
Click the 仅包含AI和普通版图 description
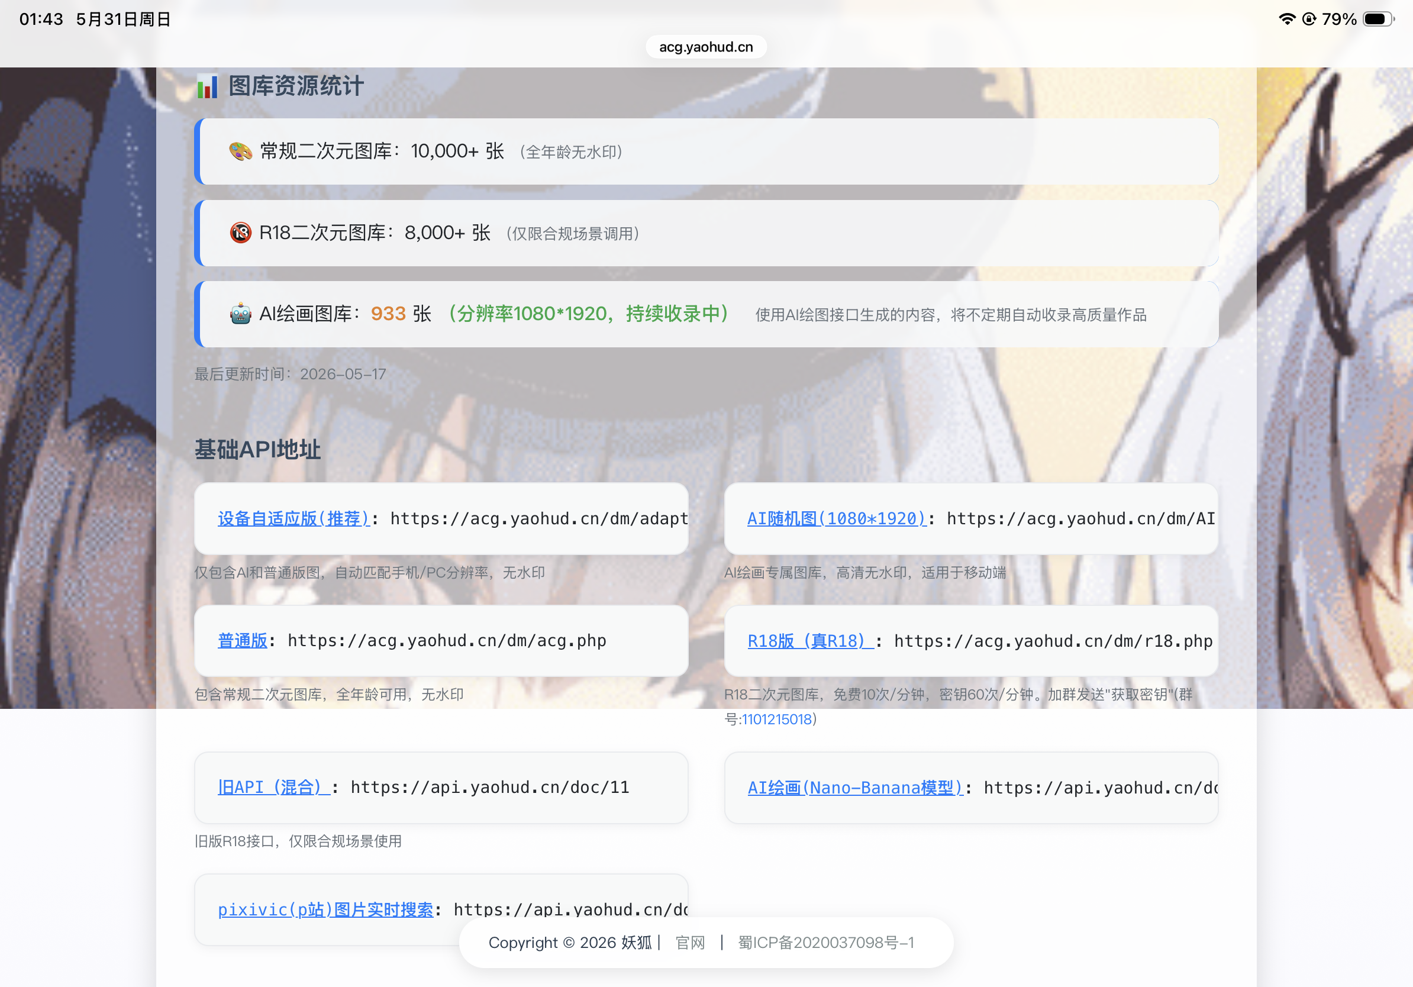click(x=370, y=573)
